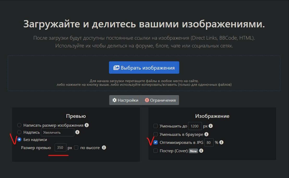Select the 'Без надписи' radio option

tap(19, 140)
